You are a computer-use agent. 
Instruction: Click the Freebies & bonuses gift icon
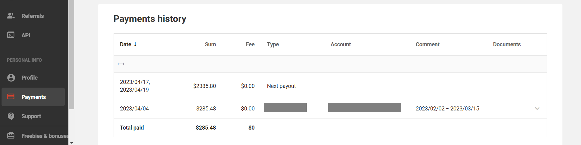coord(11,135)
